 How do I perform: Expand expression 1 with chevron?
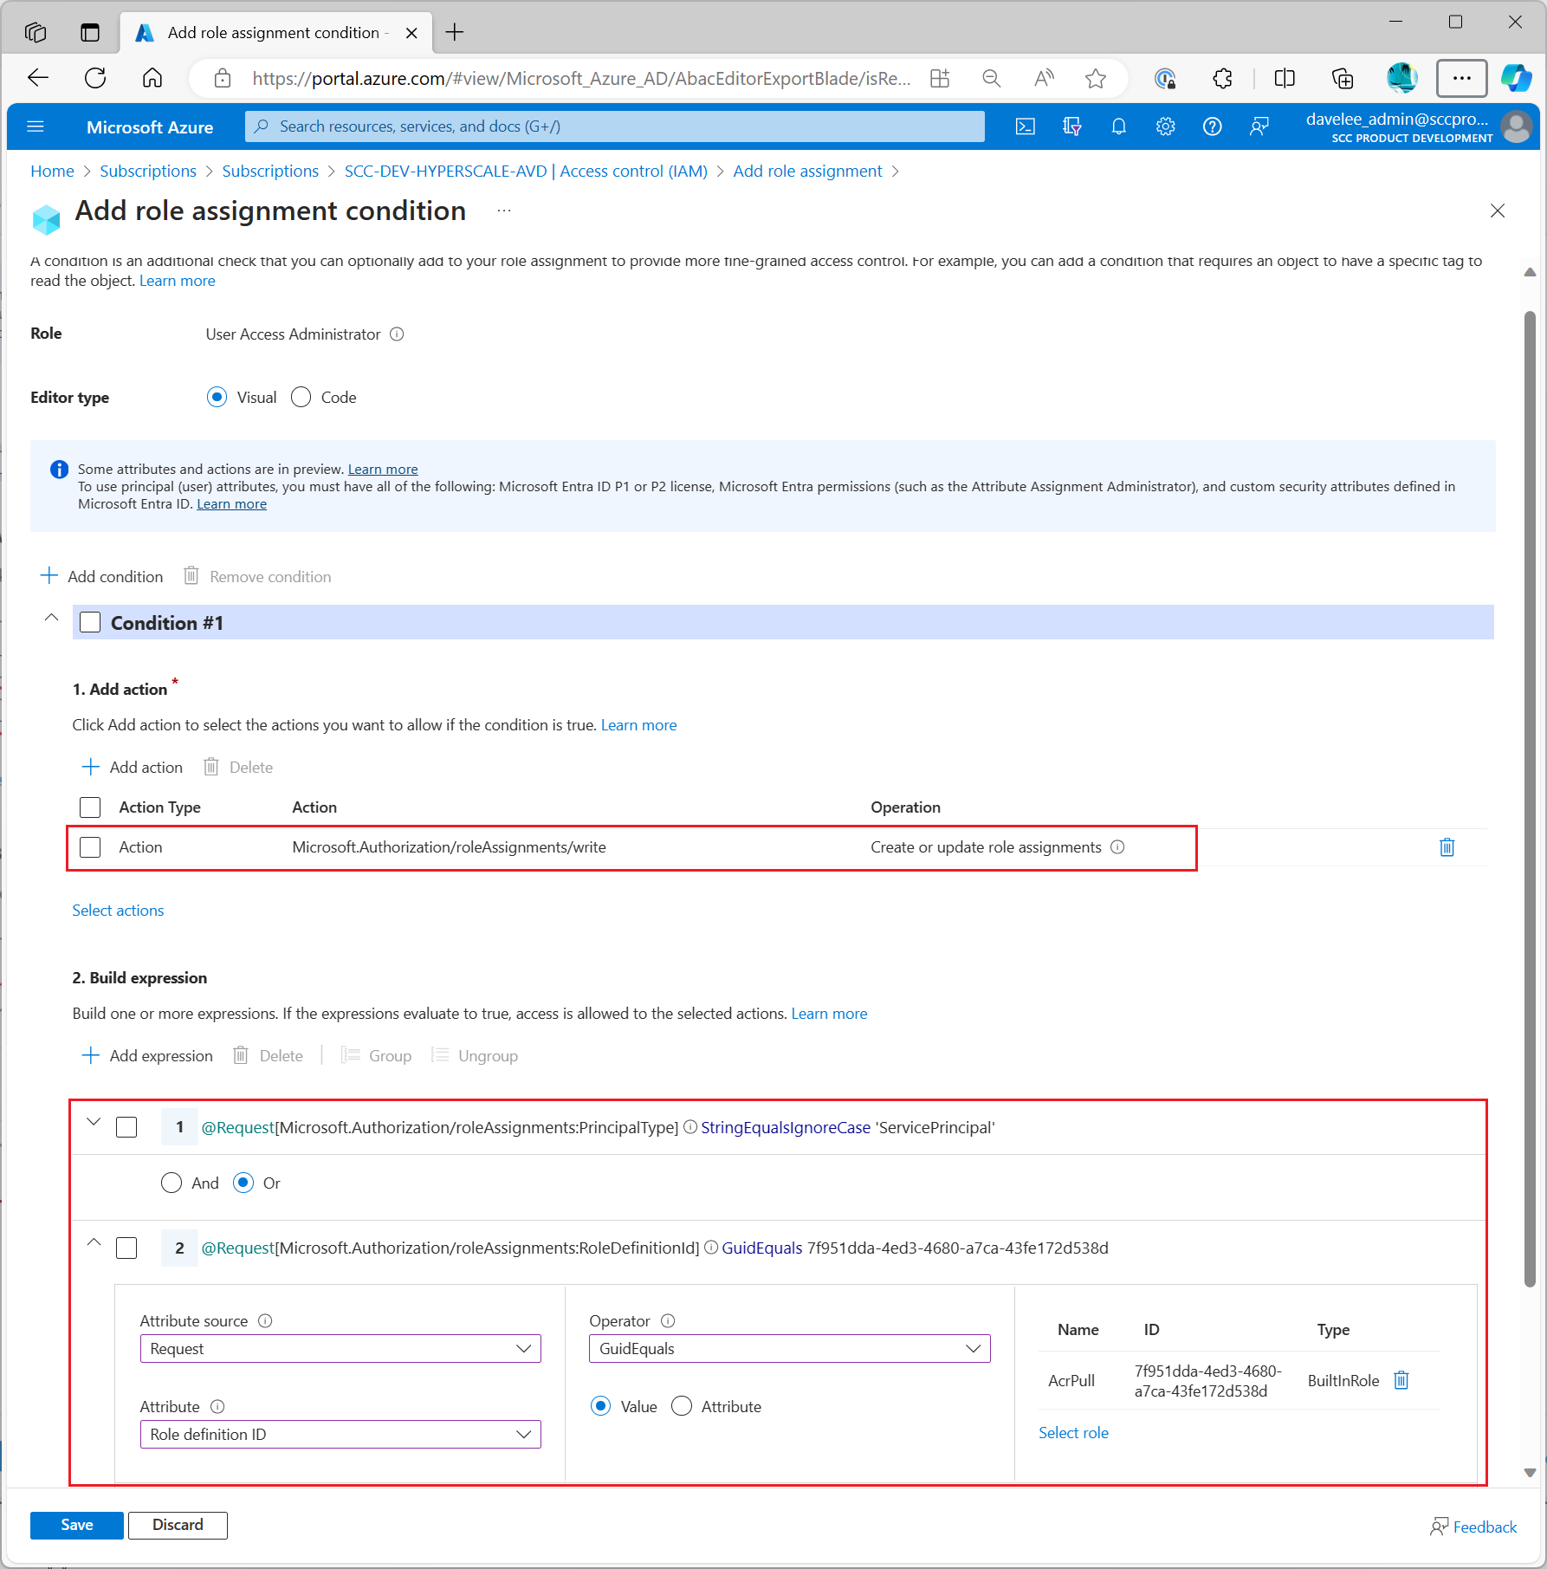point(94,1123)
